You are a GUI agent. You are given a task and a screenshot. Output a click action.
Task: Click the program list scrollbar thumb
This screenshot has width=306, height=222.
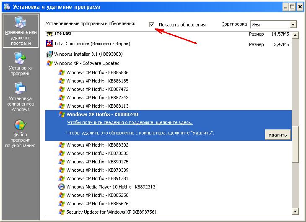[295, 144]
